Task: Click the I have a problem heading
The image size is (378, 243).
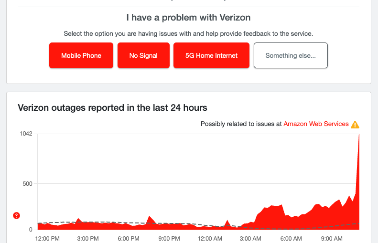Action: 188,18
